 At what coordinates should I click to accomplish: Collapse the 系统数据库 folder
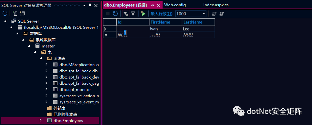(x=23, y=40)
